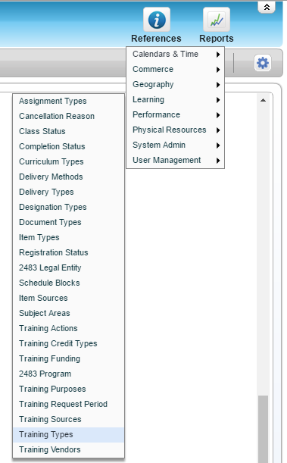This screenshot has width=287, height=463.
Task: Choose Assignment Types from submenu
Action: point(68,102)
